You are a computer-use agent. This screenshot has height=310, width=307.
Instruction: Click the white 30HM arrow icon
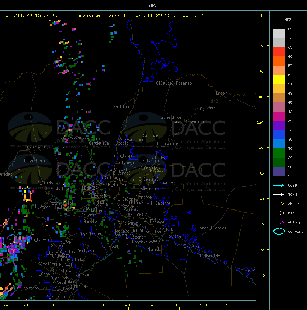(x=279, y=194)
